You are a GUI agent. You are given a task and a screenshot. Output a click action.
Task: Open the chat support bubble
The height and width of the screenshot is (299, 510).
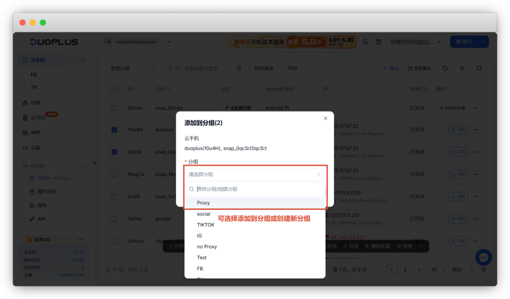(x=483, y=258)
